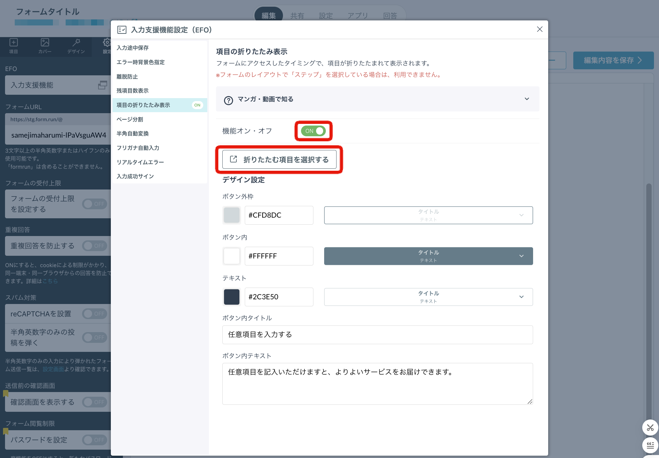Open the 設定 gear icon tab
This screenshot has height=458, width=659.
[107, 43]
